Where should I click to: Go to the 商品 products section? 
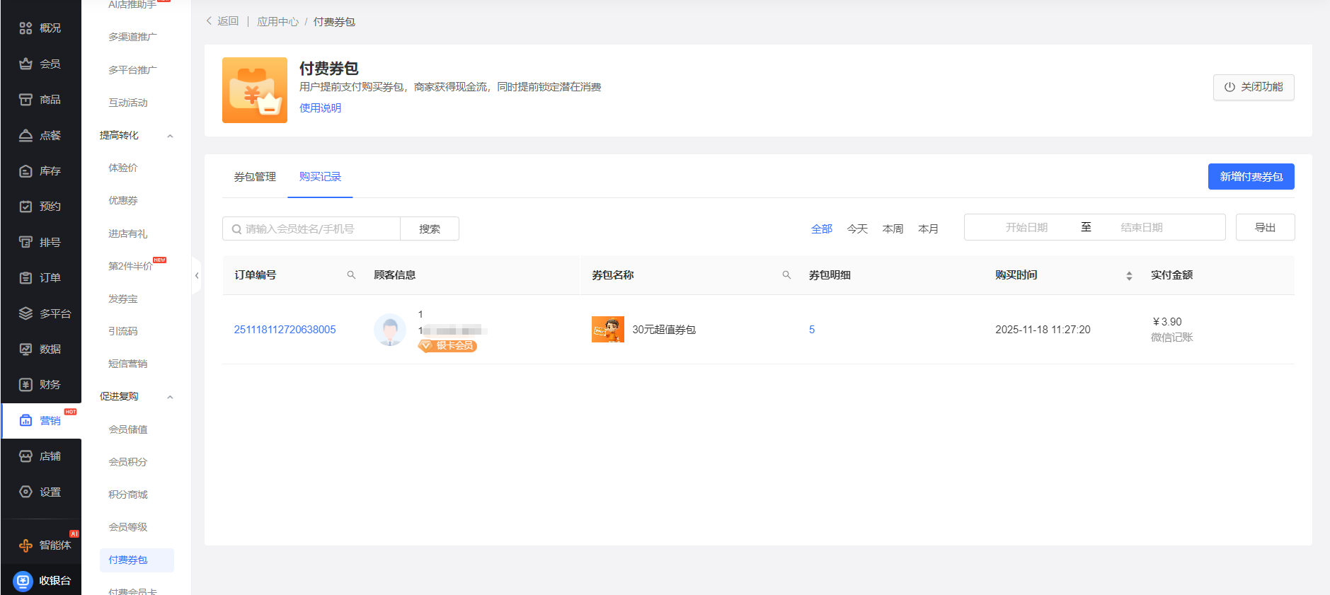pyautogui.click(x=40, y=100)
